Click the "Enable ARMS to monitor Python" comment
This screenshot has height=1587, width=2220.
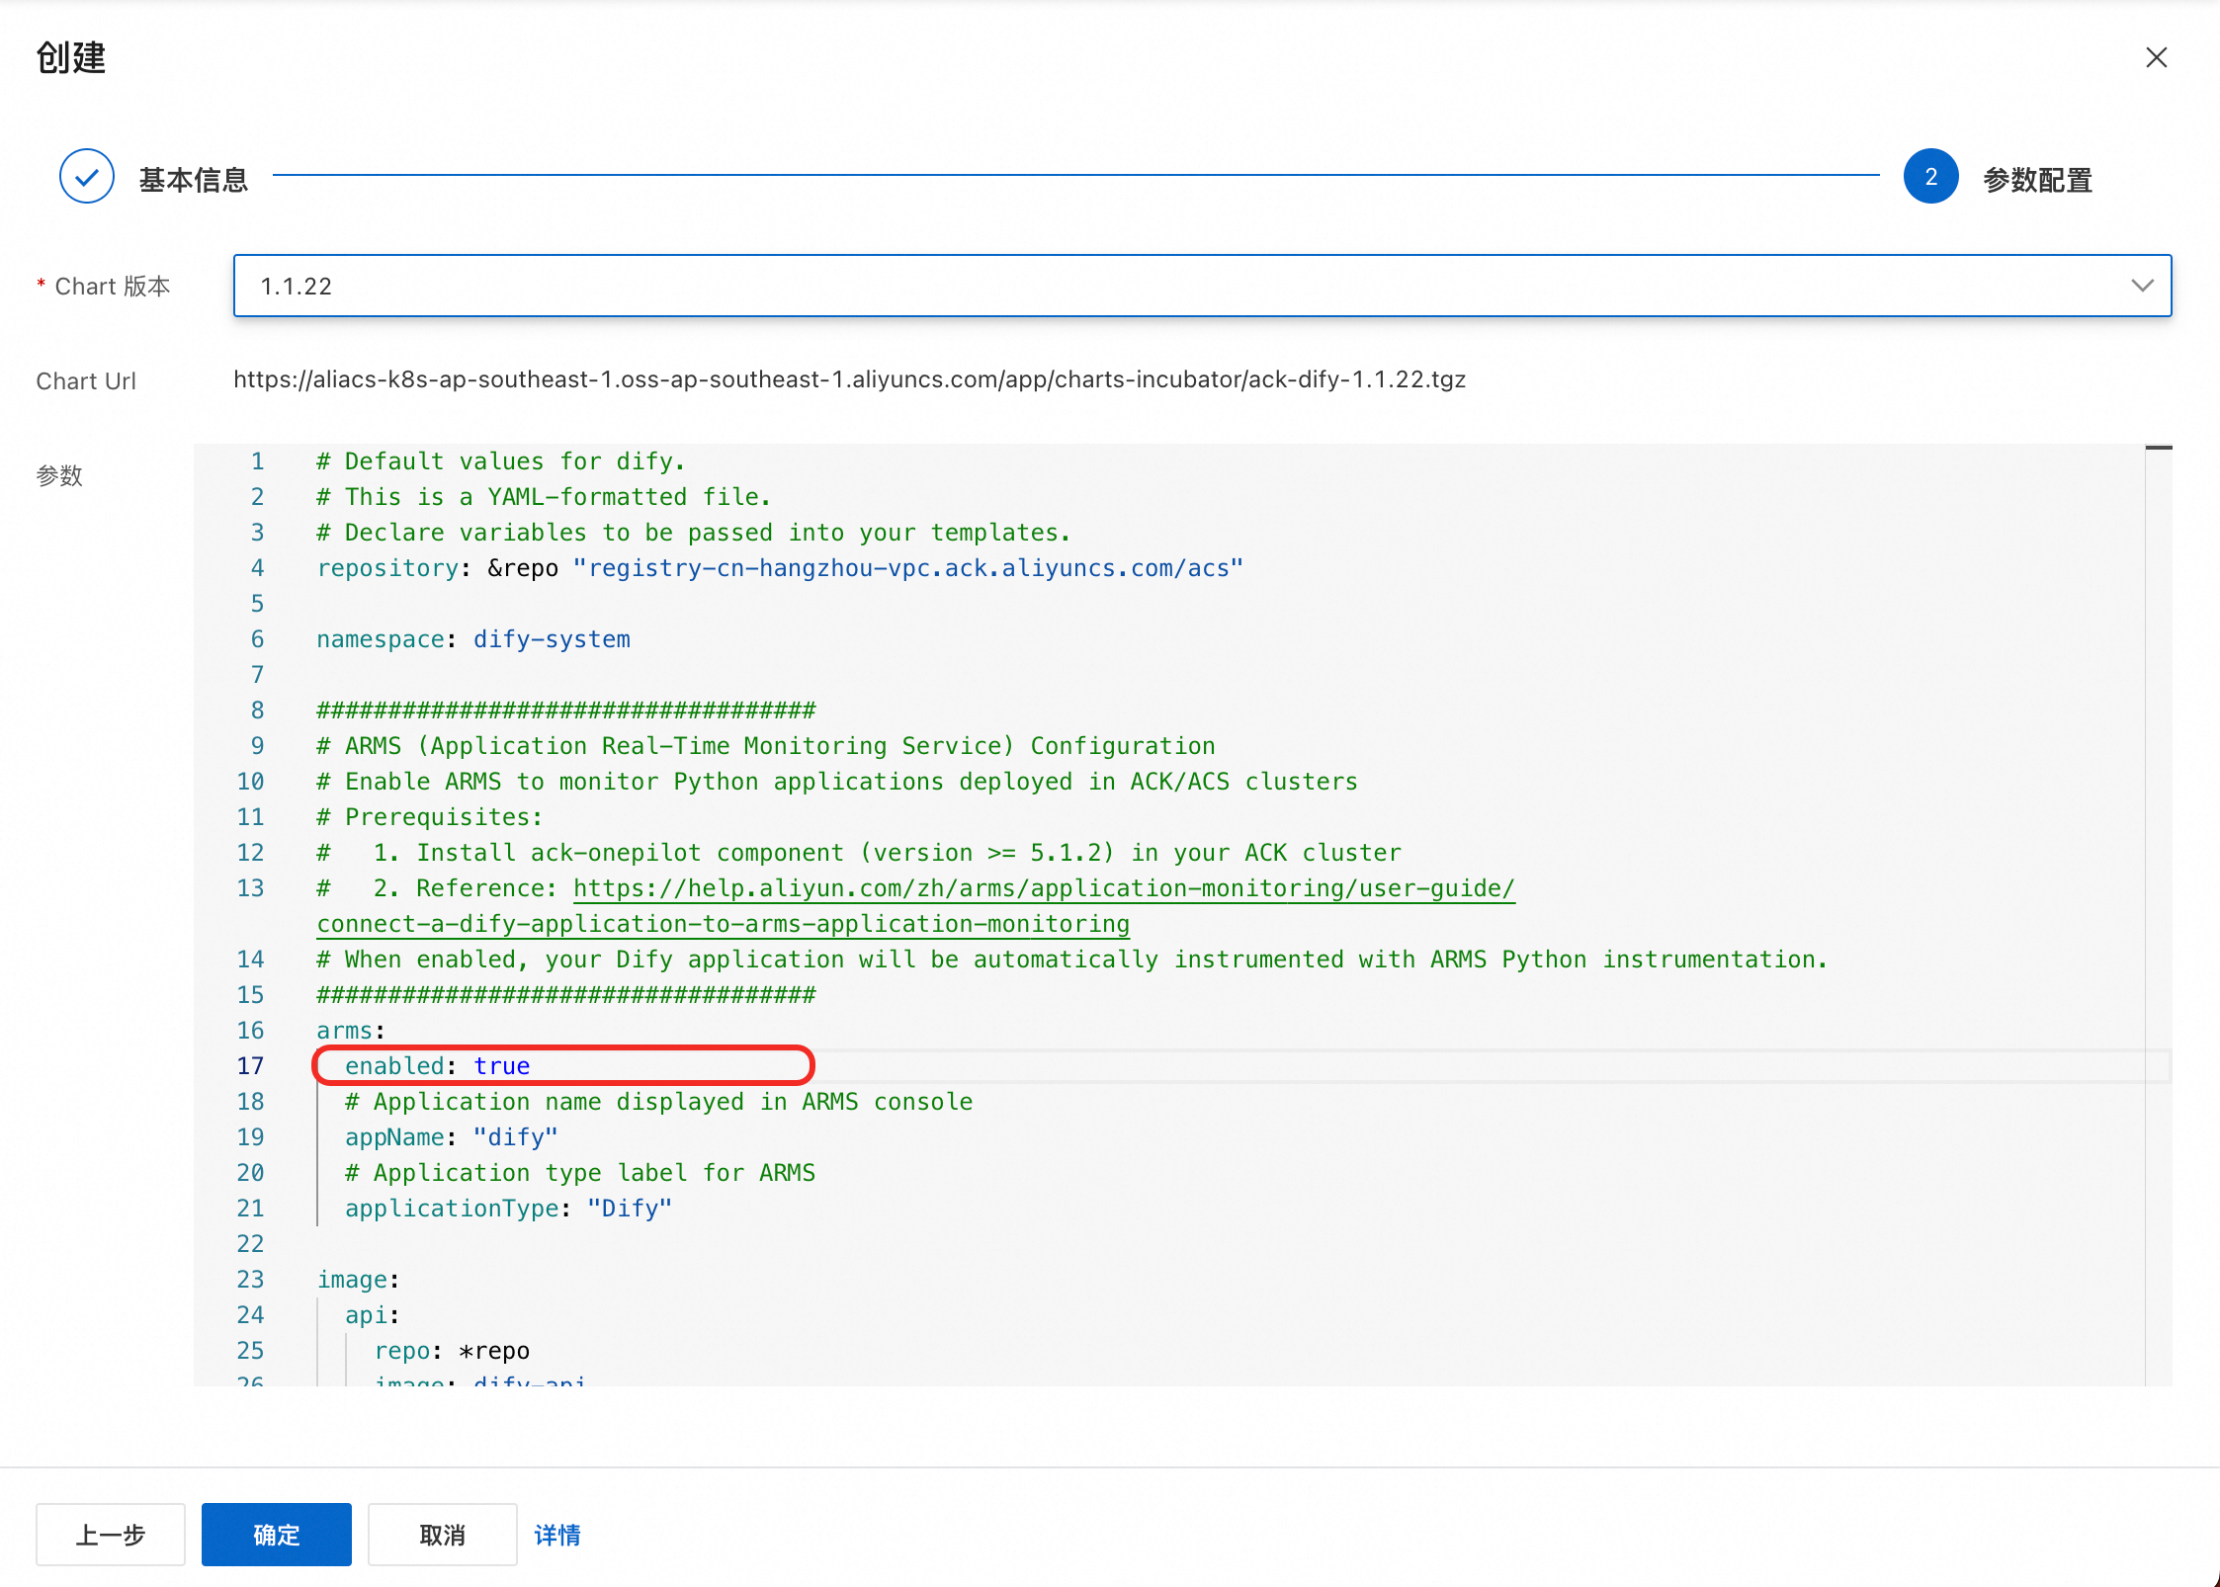(837, 782)
